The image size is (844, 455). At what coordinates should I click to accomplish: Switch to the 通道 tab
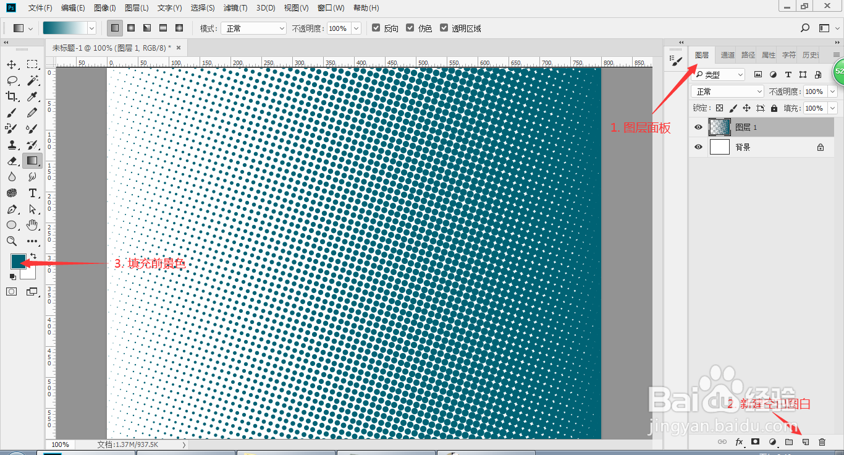pos(728,55)
